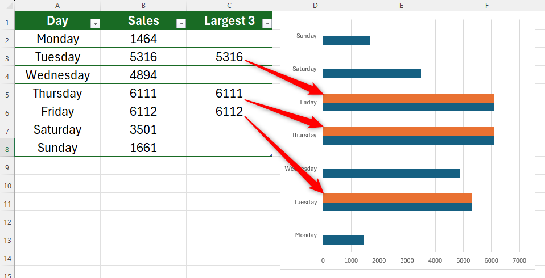Click the blue Sunday bar in the chart

tap(346, 40)
